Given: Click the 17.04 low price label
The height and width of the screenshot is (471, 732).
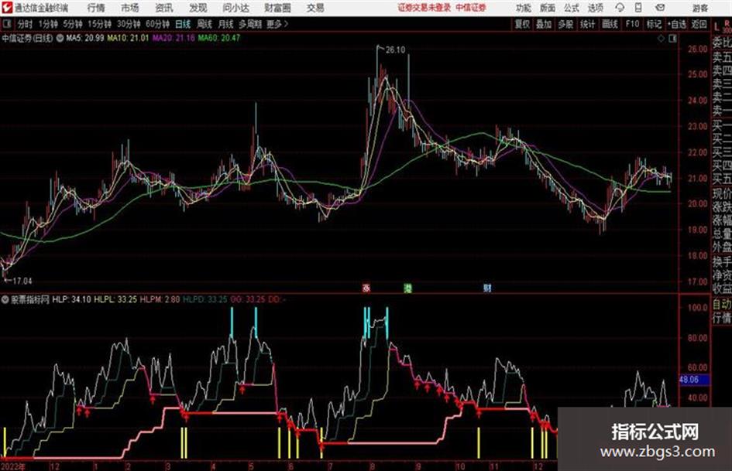Looking at the screenshot, I should pyautogui.click(x=22, y=282).
